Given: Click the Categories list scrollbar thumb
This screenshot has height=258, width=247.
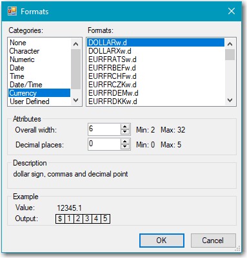Looking at the screenshot, I should tap(75, 69).
